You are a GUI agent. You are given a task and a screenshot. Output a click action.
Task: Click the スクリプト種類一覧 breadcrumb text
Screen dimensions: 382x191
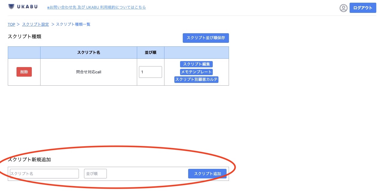(x=73, y=24)
